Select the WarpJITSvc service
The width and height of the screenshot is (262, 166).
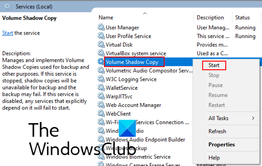(119, 96)
